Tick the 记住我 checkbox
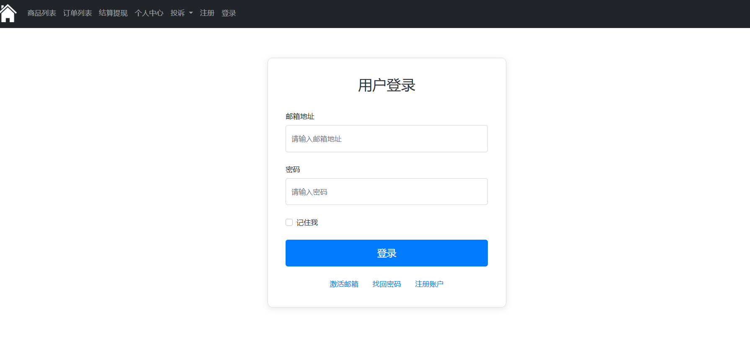The width and height of the screenshot is (750, 361). tap(289, 223)
